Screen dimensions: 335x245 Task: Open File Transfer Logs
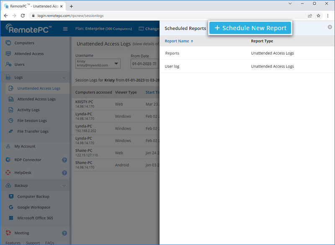(x=33, y=132)
